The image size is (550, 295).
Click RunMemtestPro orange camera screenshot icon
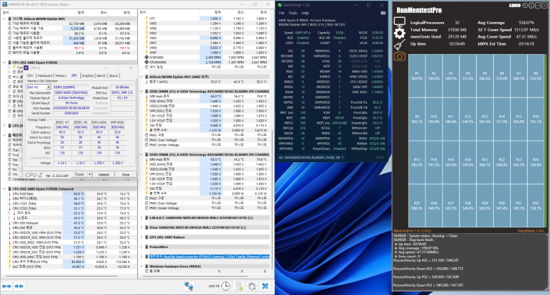pos(400,56)
